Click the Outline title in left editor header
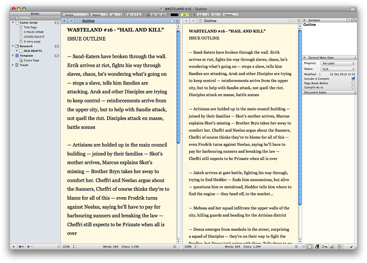The width and height of the screenshot is (367, 263). coord(88,21)
